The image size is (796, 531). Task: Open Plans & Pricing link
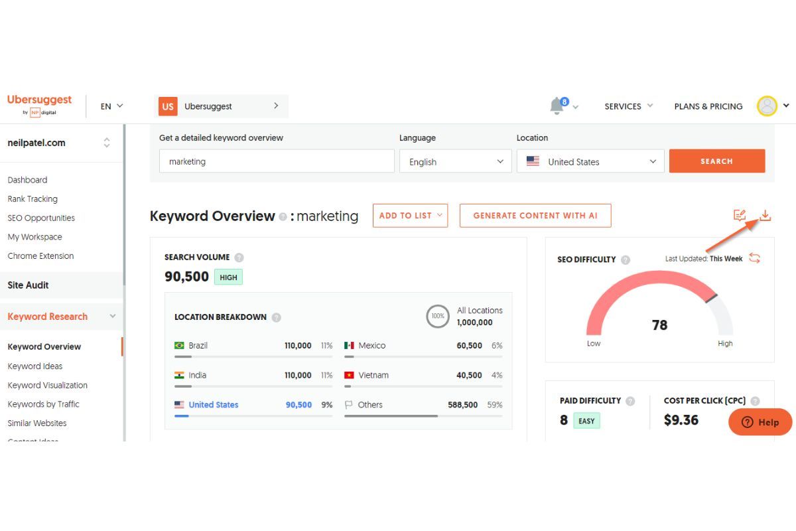(x=708, y=106)
